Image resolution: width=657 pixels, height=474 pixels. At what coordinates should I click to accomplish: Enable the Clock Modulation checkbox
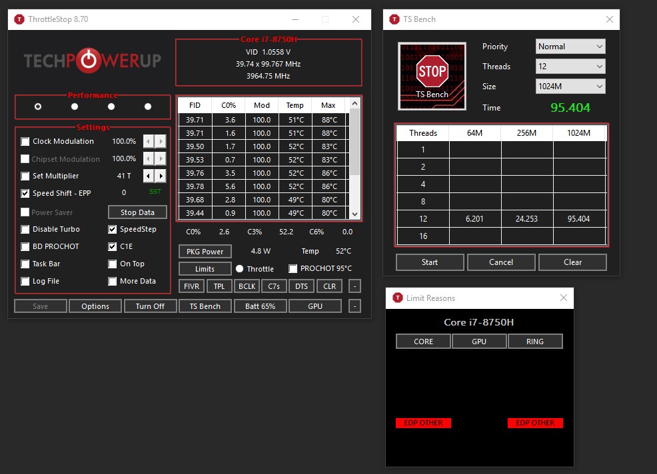coord(25,141)
